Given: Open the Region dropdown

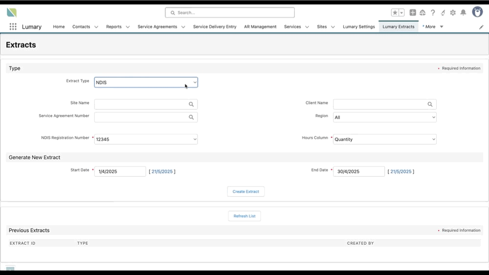Looking at the screenshot, I should click(x=385, y=117).
